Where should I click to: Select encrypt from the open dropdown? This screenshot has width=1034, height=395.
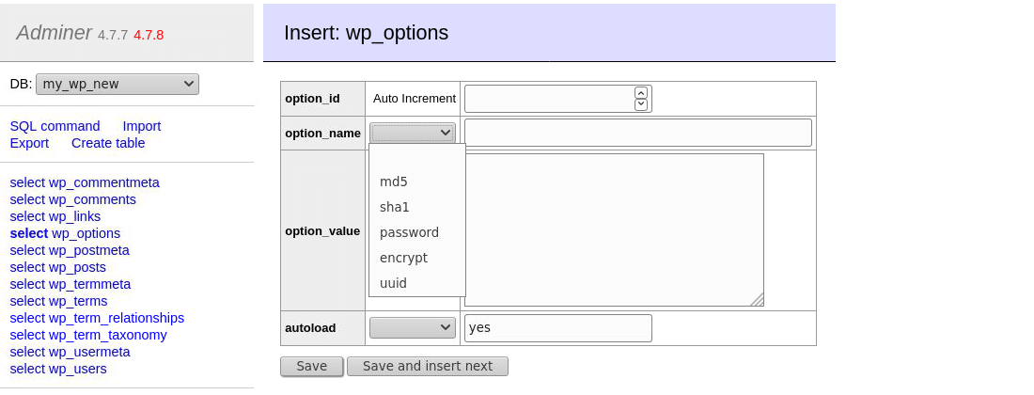tap(403, 258)
